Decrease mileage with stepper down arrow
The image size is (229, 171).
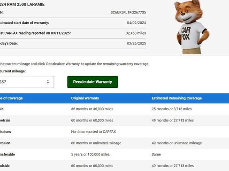(48, 83)
